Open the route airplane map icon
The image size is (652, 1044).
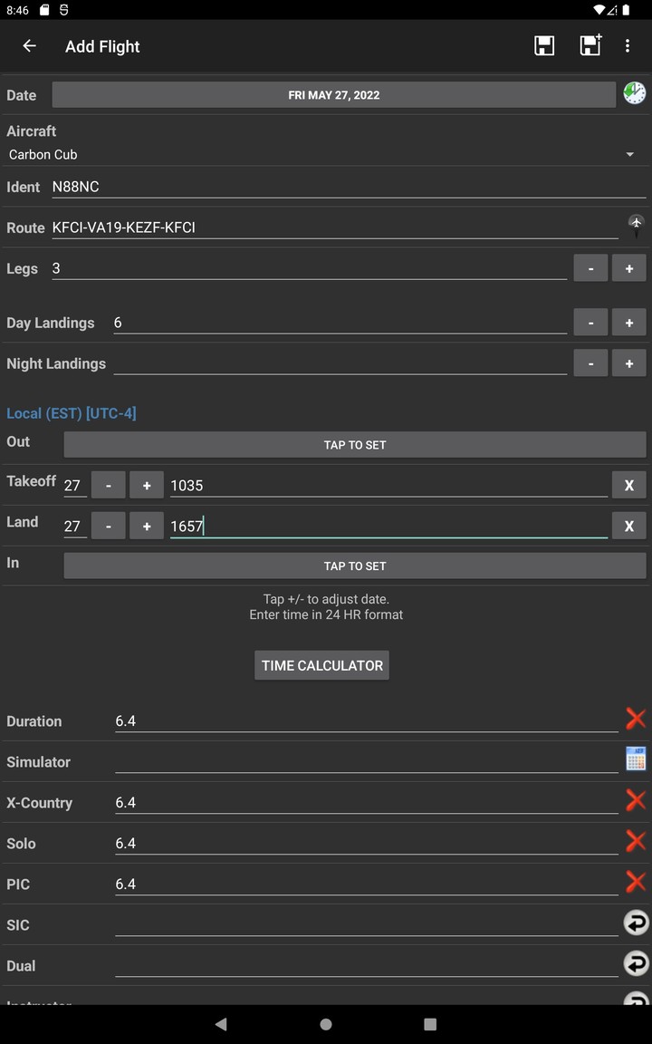coord(636,226)
